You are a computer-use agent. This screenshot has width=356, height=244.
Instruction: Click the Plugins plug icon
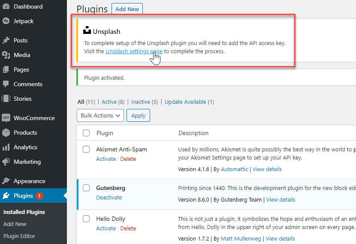click(x=6, y=196)
